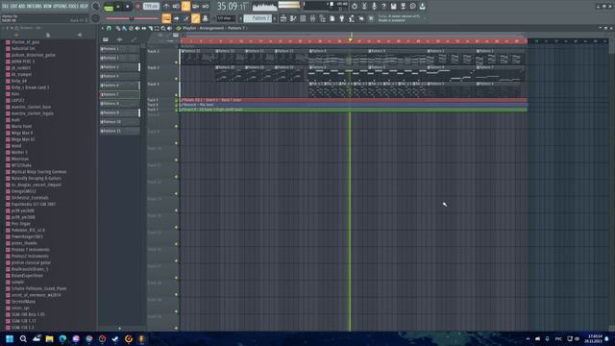
Task: Click the yellow playhead marker on timeline ruler
Action: click(x=350, y=39)
